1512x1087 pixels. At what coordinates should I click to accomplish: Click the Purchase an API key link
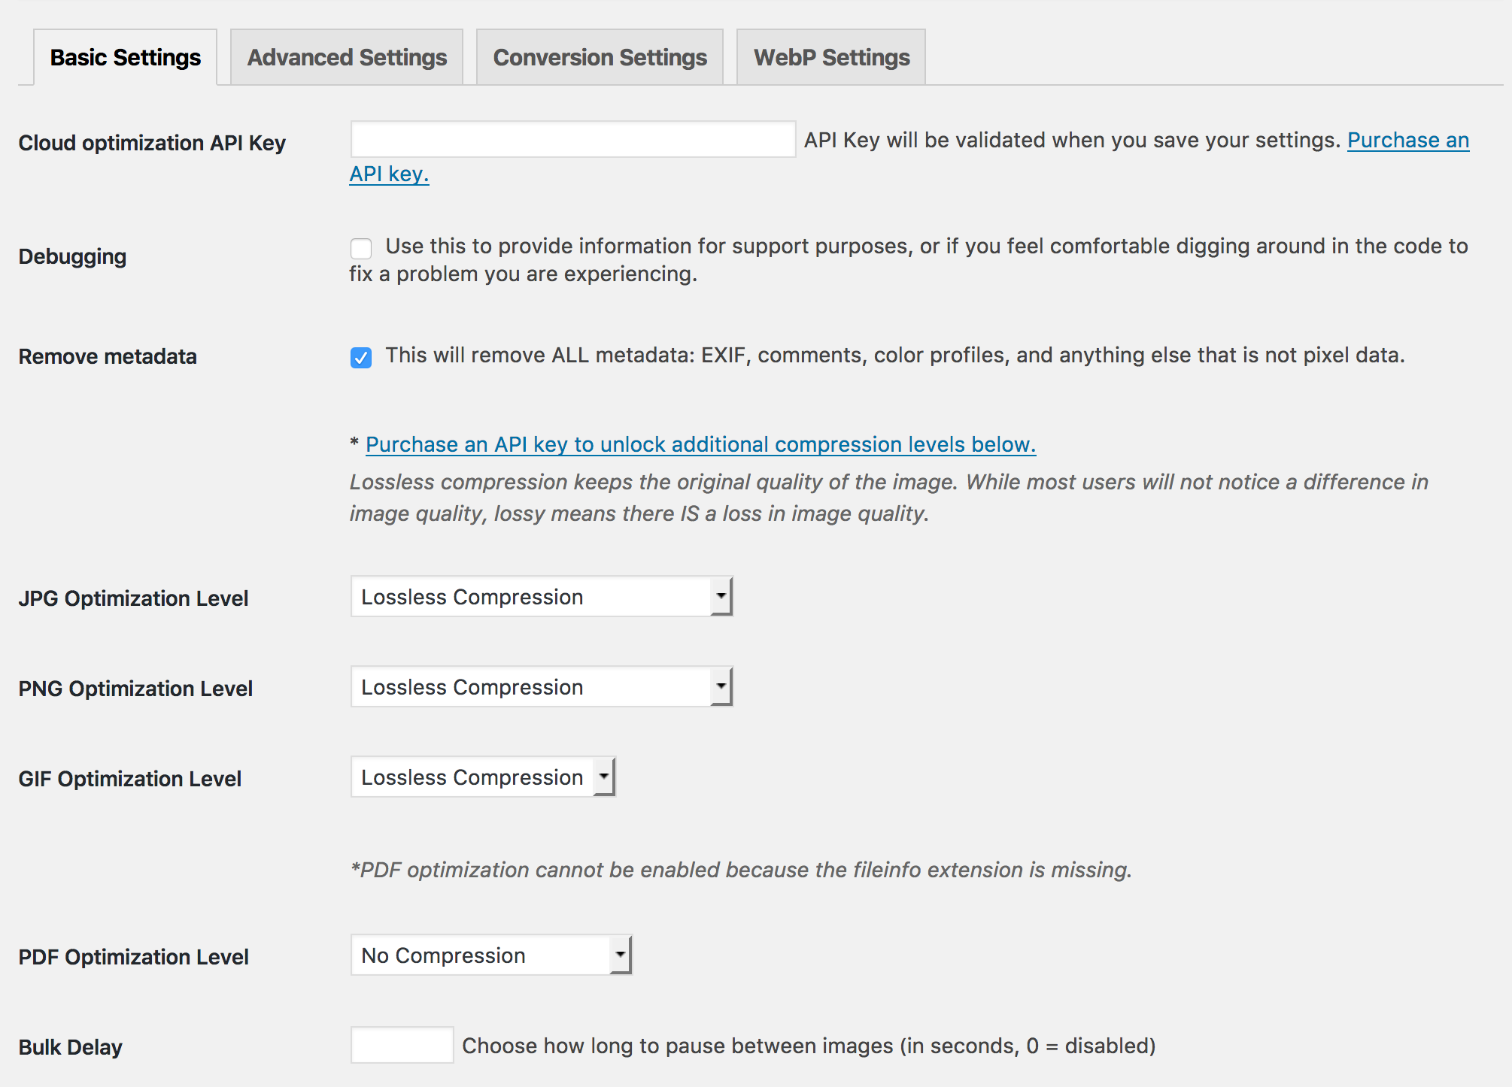point(1407,141)
